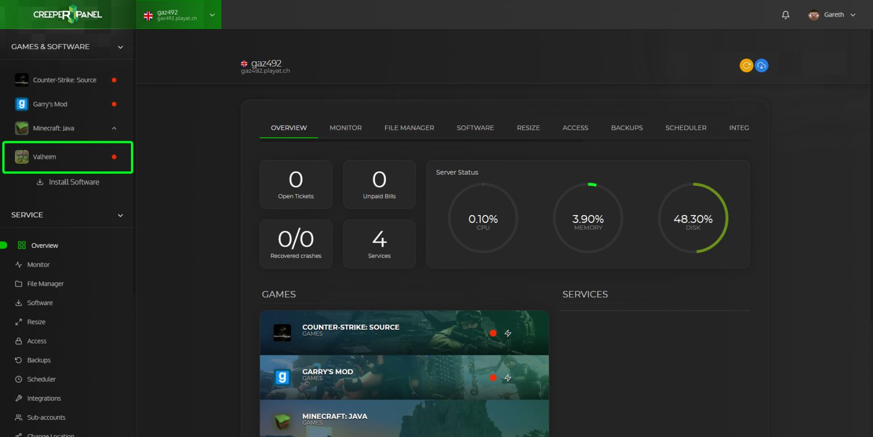This screenshot has height=437, width=873.
Task: Open the Minecraft: Java game card
Action: click(404, 418)
